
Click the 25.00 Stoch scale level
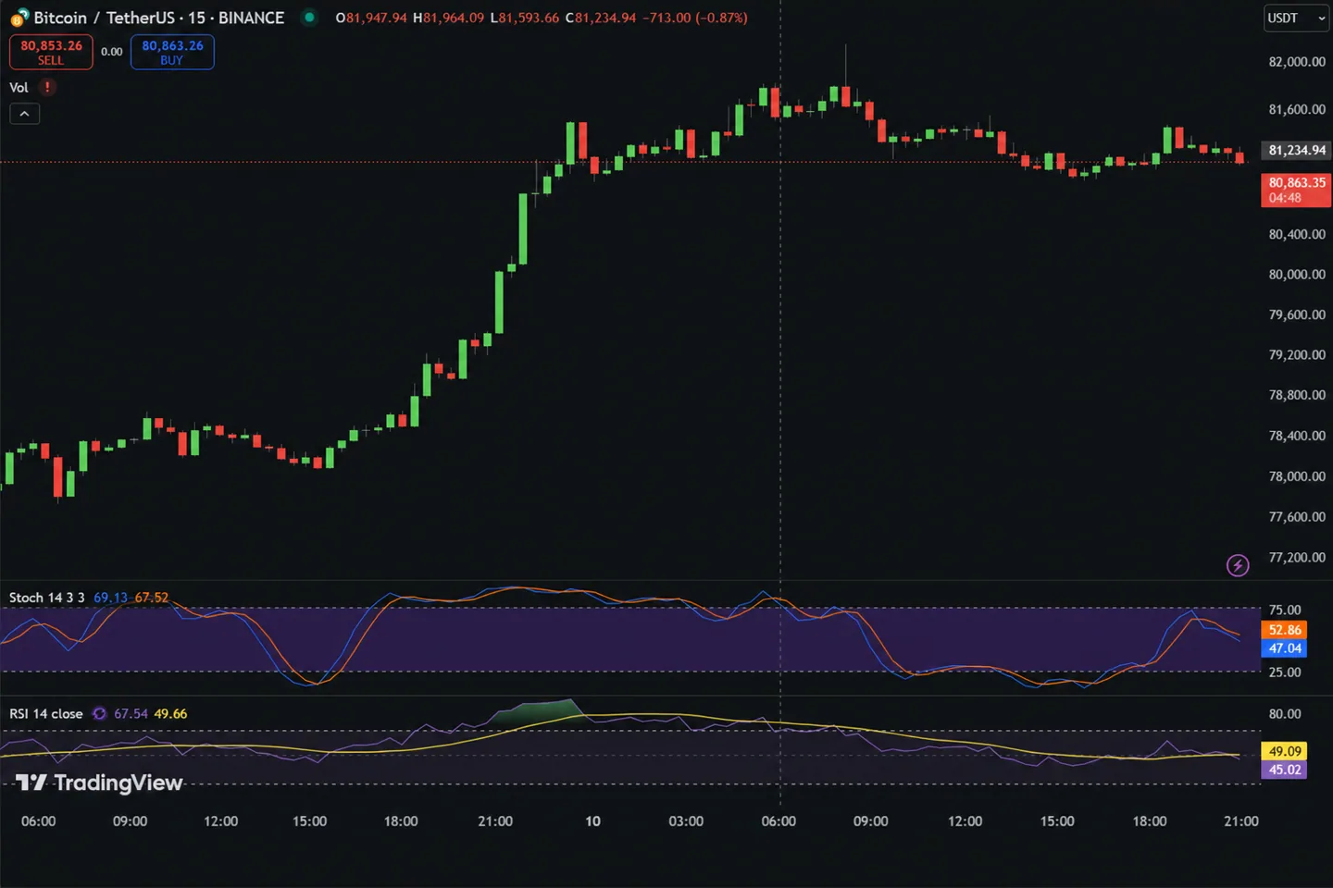point(1285,672)
